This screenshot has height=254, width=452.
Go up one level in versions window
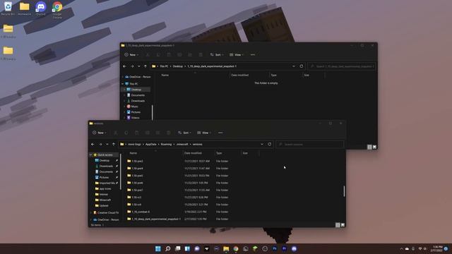point(114,144)
